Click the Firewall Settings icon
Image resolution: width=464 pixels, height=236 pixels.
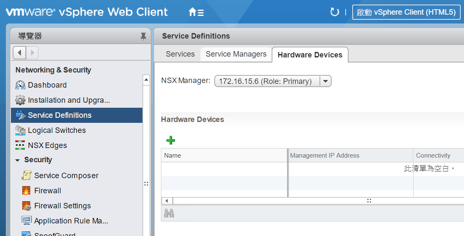tap(26, 205)
